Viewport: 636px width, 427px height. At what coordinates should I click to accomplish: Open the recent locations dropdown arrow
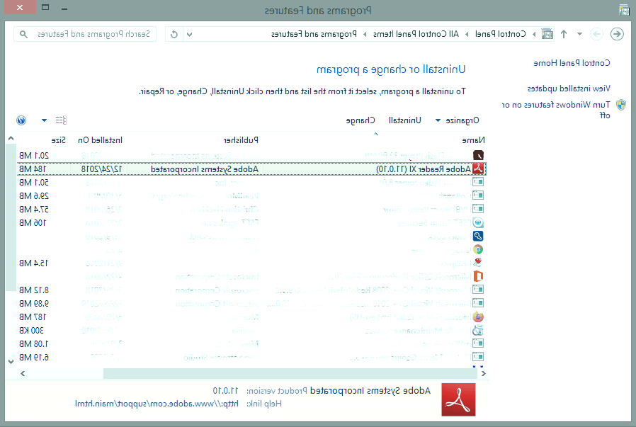pyautogui.click(x=579, y=34)
